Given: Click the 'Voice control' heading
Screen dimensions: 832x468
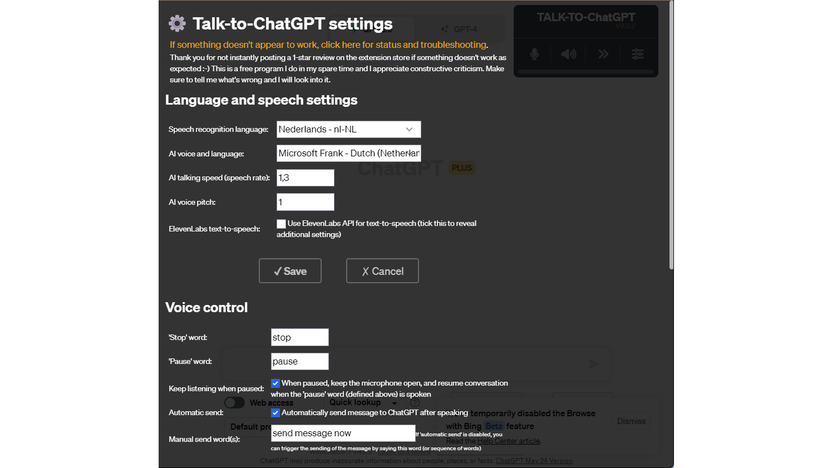Looking at the screenshot, I should (206, 308).
